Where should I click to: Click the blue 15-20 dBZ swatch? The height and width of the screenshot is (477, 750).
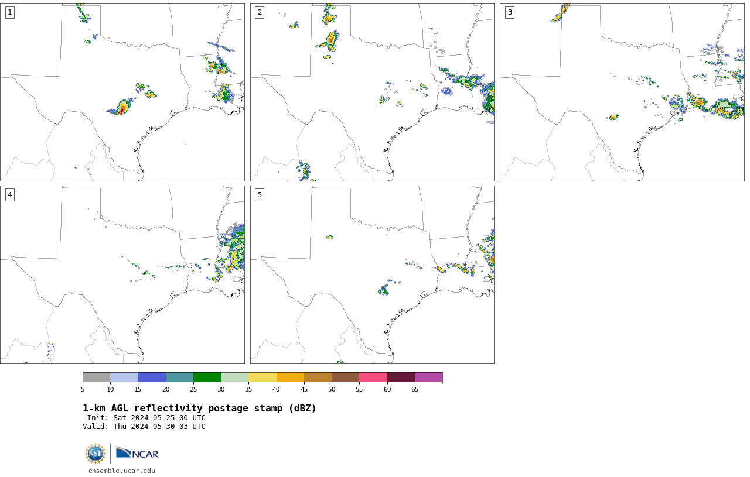coord(152,377)
